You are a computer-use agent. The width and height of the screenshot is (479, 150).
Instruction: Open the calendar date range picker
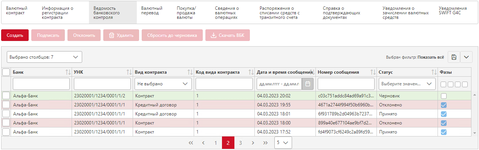tap(308, 84)
